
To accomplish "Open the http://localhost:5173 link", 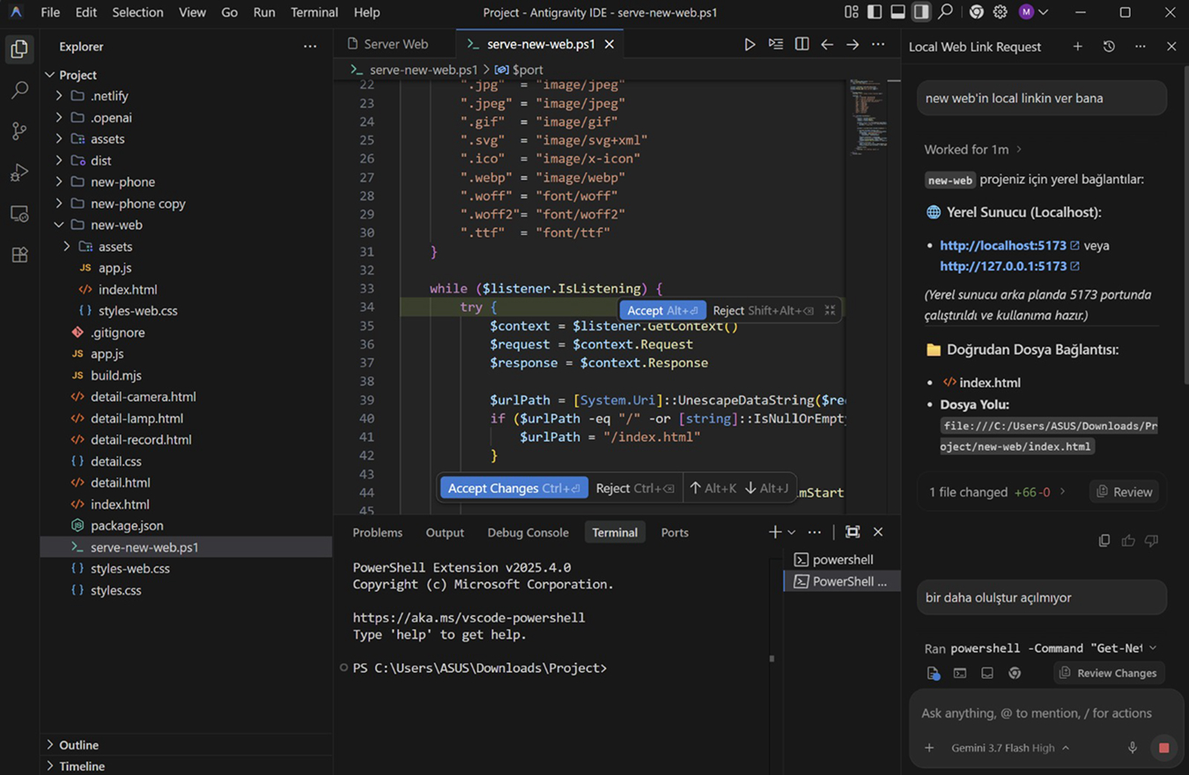I will click(x=1003, y=246).
